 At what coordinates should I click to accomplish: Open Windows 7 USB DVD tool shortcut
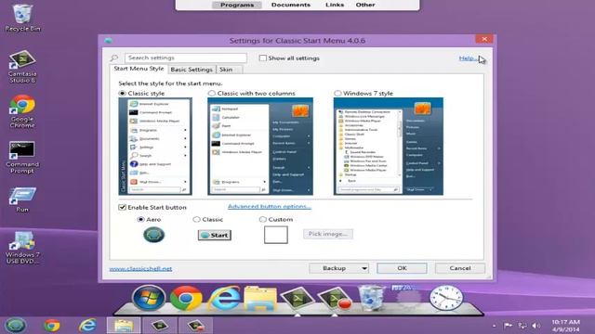[22, 248]
